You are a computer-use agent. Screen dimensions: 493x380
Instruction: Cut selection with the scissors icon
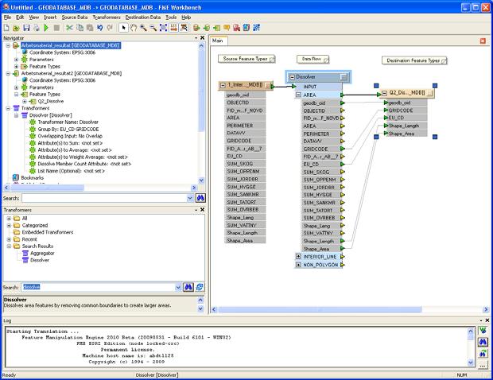pos(69,28)
